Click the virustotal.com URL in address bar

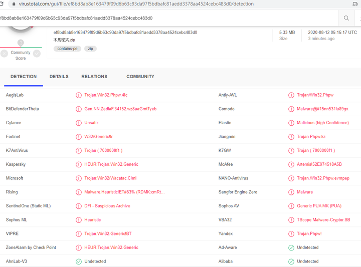136,4
